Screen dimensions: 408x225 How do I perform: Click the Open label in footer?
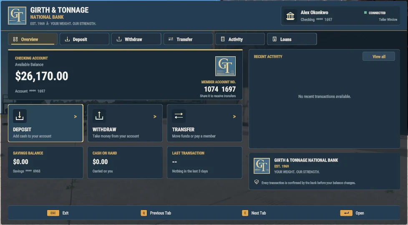point(360,213)
